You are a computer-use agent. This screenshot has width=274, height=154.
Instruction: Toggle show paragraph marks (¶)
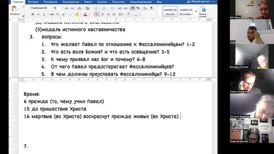click(152, 8)
